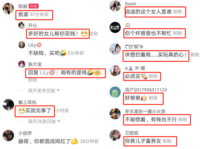Open 小徒劳's profile avatar

9,135
